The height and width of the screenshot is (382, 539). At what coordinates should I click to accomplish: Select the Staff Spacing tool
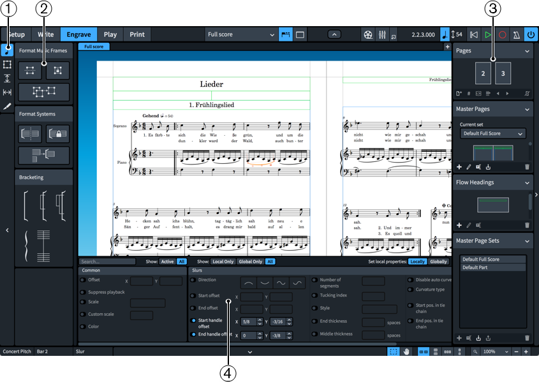point(7,78)
